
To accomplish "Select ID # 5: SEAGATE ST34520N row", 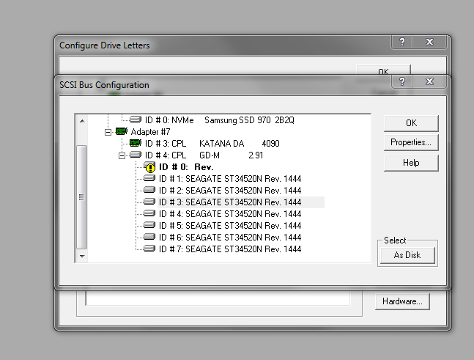I will coord(230,226).
